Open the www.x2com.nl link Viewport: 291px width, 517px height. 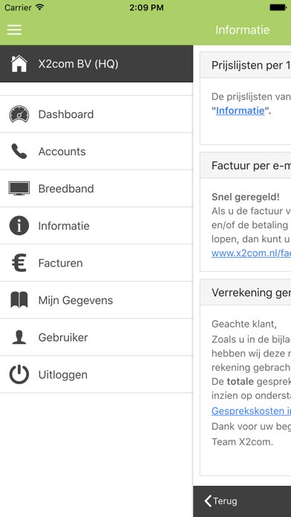click(x=251, y=253)
